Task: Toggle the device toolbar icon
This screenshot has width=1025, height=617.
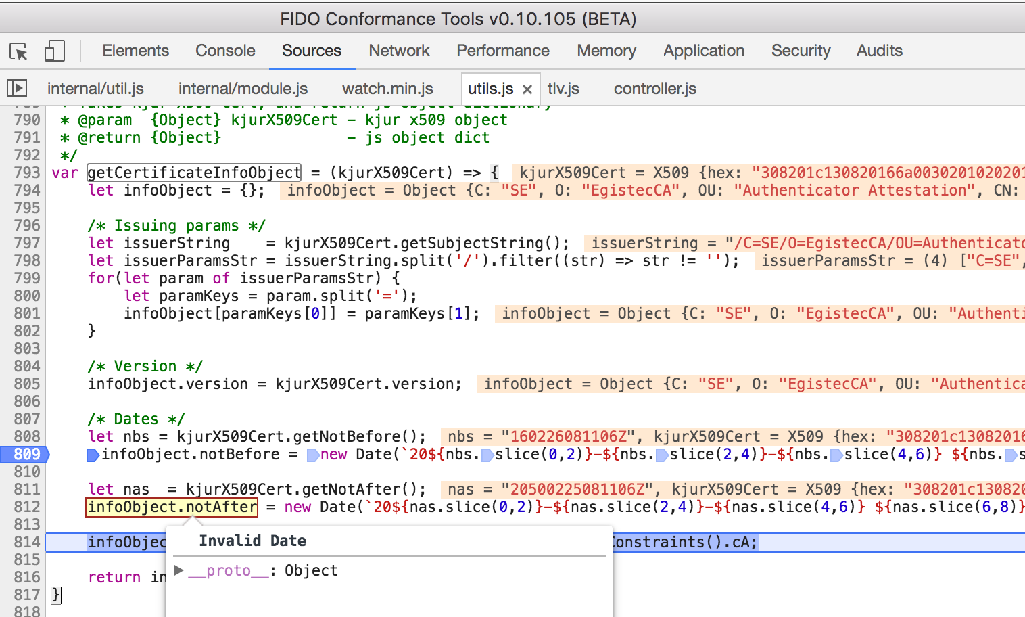Action: tap(54, 51)
